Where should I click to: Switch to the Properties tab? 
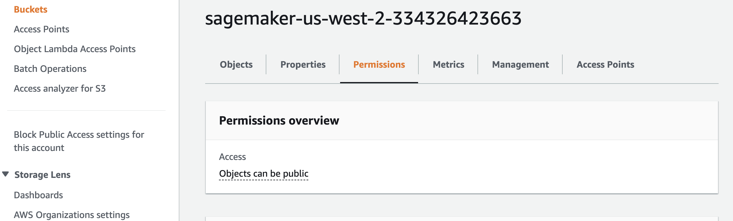(303, 64)
